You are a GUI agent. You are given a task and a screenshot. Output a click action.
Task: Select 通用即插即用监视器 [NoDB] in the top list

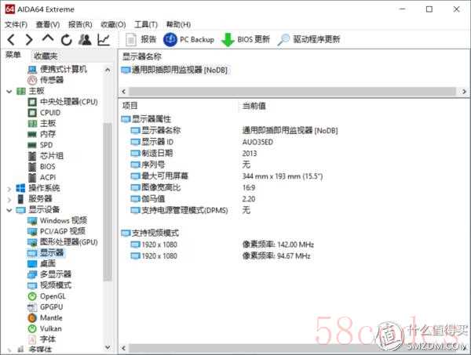point(174,71)
